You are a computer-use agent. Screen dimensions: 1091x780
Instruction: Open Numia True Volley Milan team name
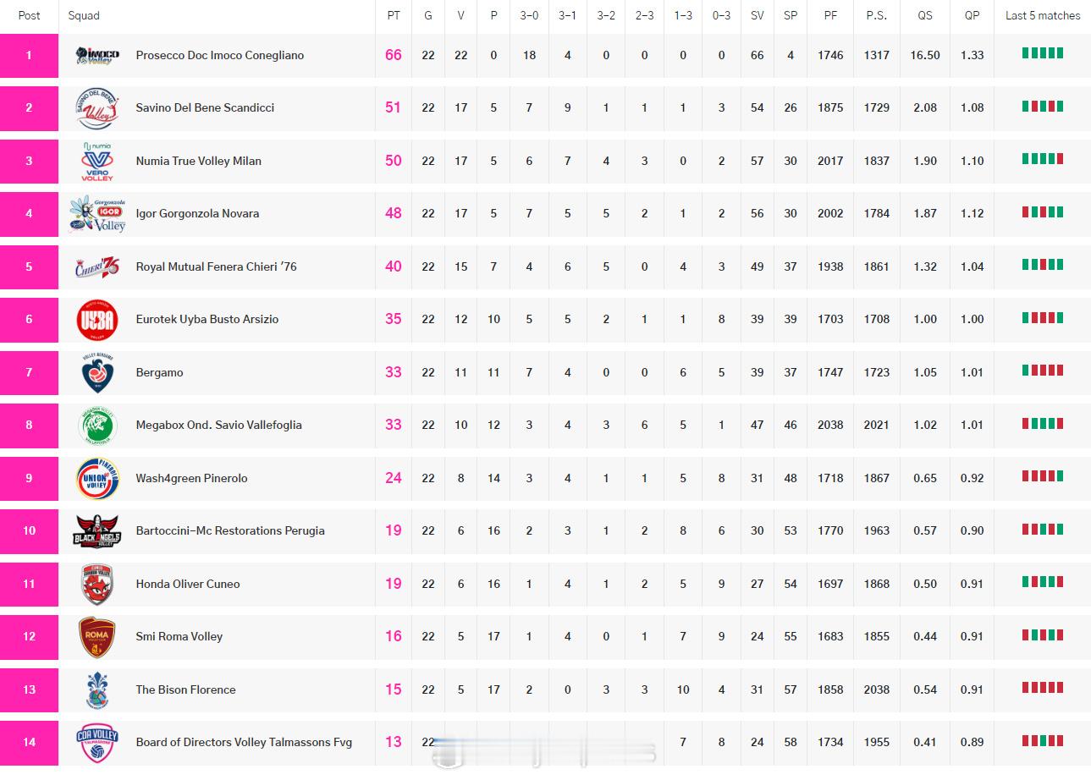coord(198,161)
